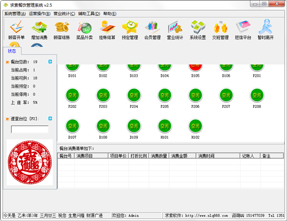This screenshot has height=221, width=287.
Task: Expand the 餐台总数 section arrow
Action: click(x=50, y=62)
